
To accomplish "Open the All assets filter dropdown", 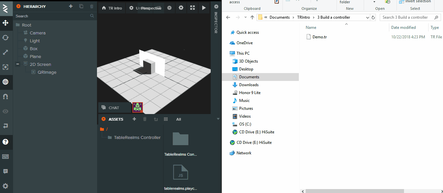I will click(179, 119).
